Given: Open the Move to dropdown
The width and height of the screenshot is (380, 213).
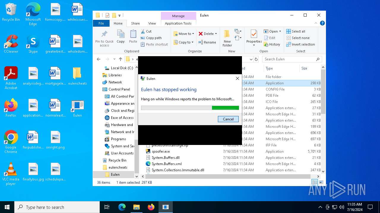Looking at the screenshot, I should [184, 34].
